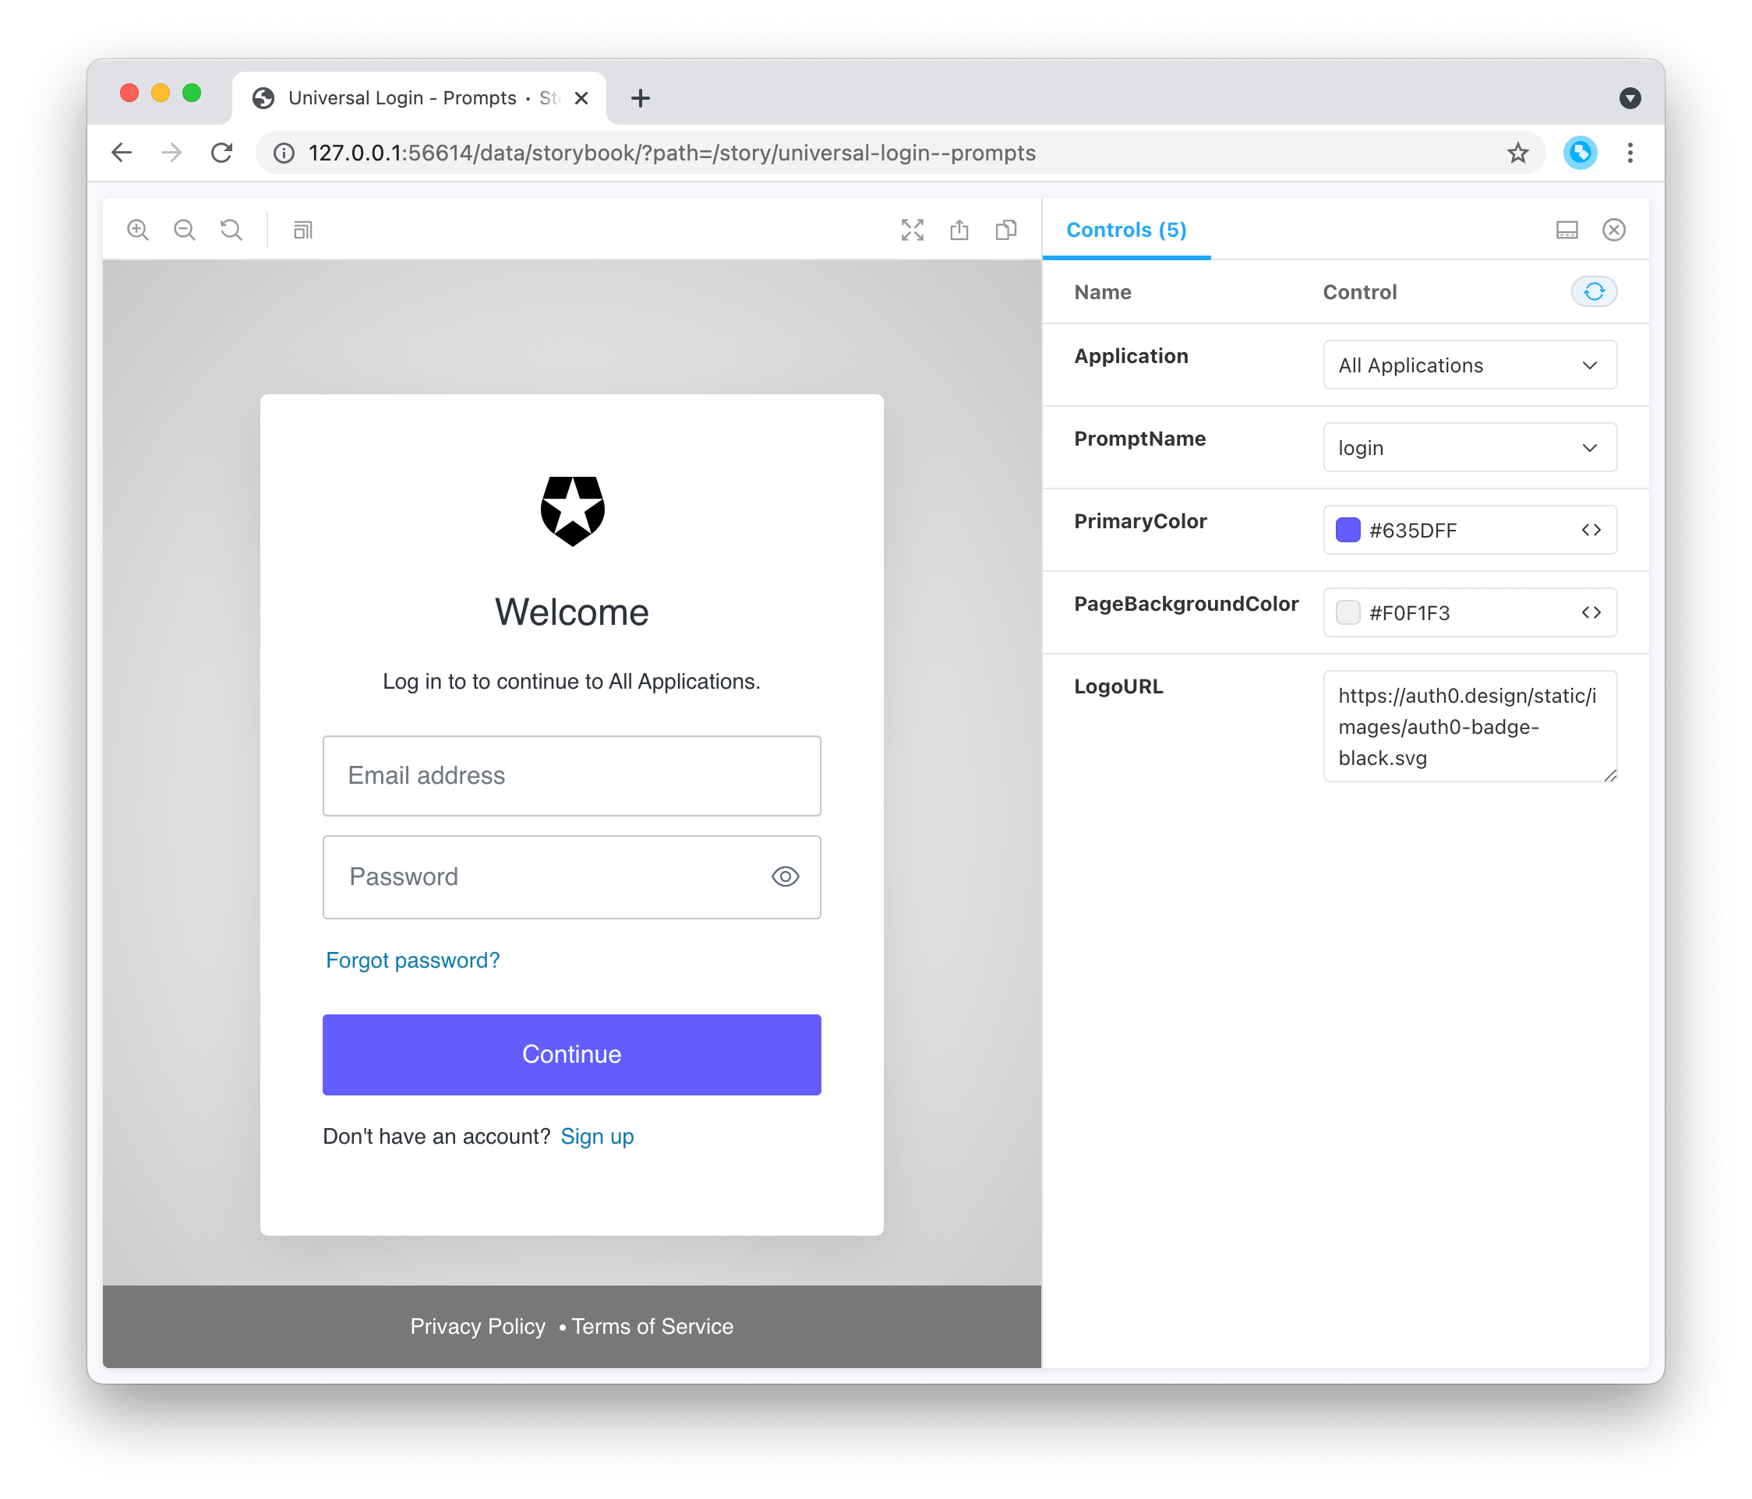Expand the Application dropdown menu
This screenshot has height=1499, width=1752.
click(1467, 365)
